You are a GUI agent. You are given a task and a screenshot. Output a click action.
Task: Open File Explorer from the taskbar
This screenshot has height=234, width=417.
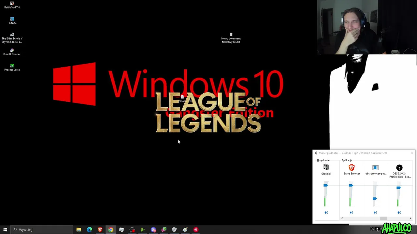click(79, 230)
